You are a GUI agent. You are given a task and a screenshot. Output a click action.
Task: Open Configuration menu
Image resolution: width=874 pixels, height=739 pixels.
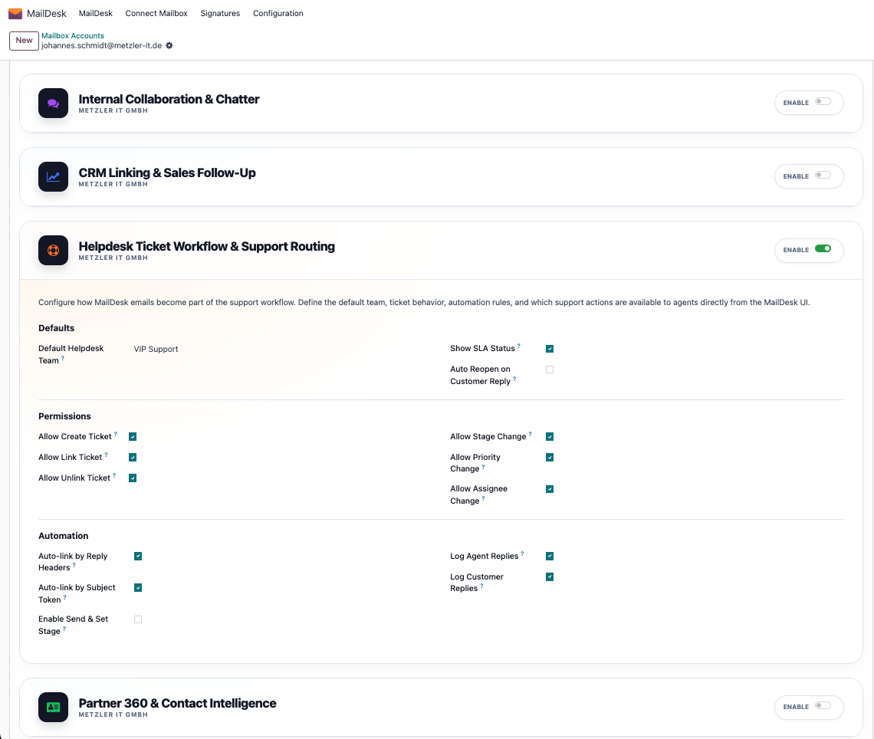tap(278, 13)
